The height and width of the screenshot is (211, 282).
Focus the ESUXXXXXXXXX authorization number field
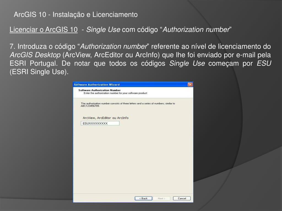point(100,123)
